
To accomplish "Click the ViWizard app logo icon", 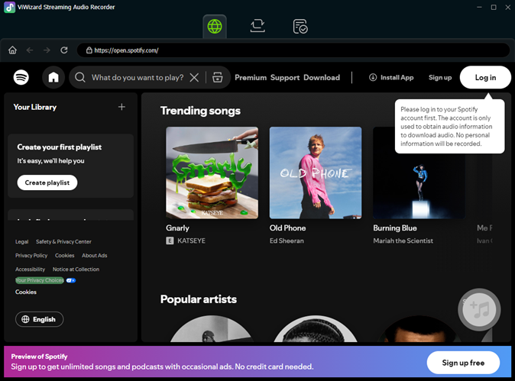I will coord(9,7).
